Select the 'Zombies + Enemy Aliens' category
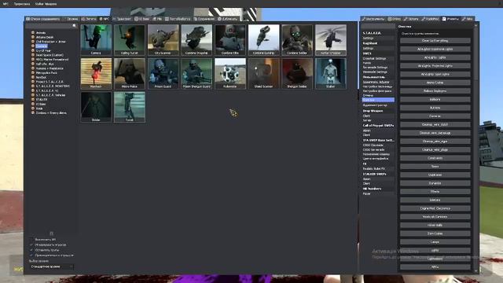 [51, 113]
